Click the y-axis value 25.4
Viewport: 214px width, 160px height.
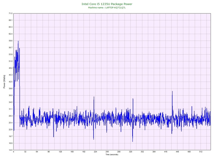click(x=11, y=123)
